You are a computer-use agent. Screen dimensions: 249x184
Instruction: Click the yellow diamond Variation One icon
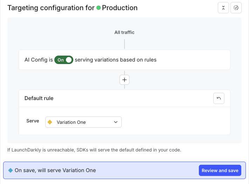tap(50, 122)
